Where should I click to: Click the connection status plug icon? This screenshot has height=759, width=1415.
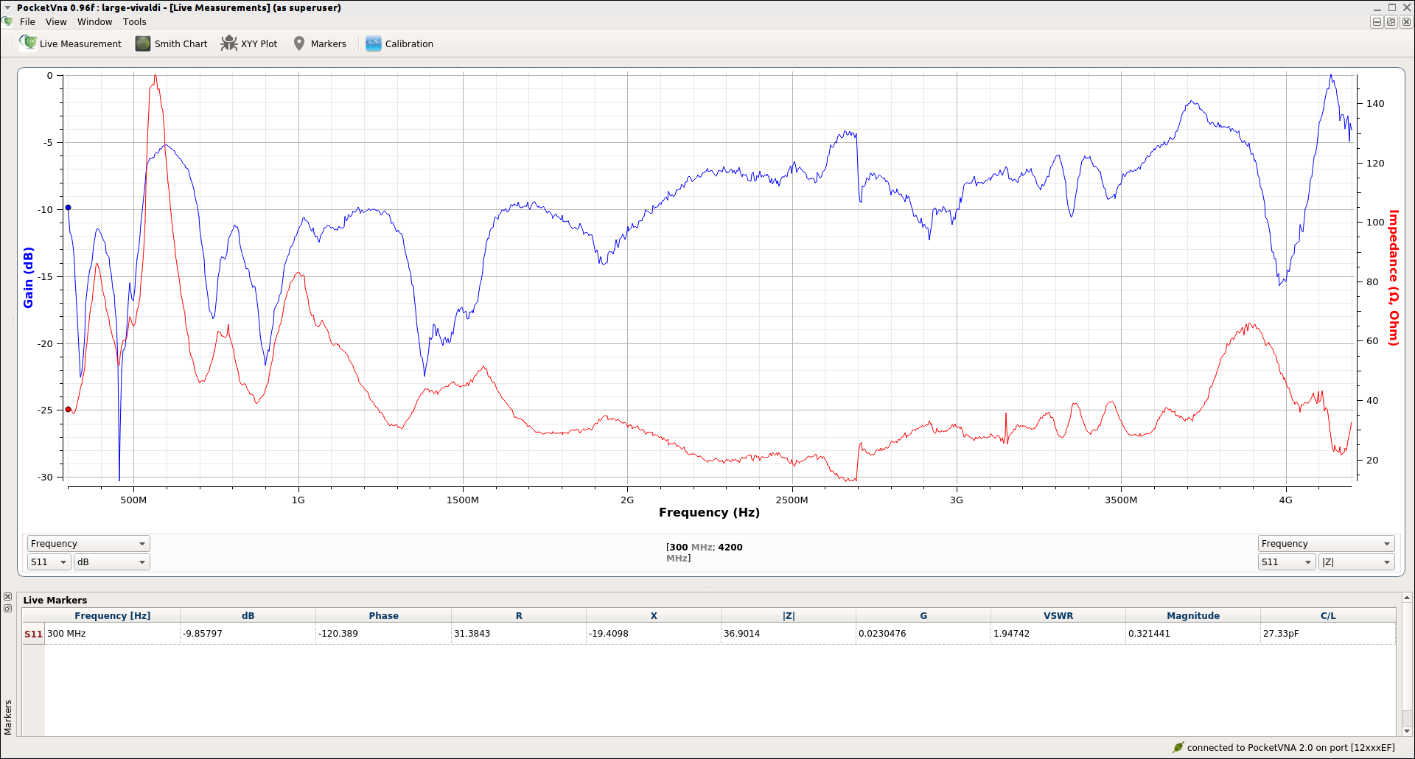coord(1178,747)
